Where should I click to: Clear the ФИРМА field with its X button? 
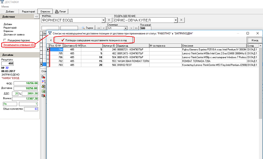point(109,20)
